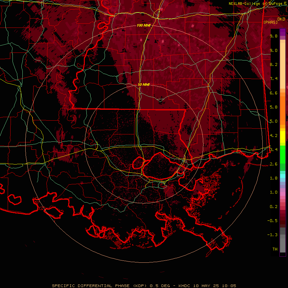Click the "SPECIFIC DIFFERENTIAL PHASE" caption words
288x288 pixels.
click(x=91, y=286)
